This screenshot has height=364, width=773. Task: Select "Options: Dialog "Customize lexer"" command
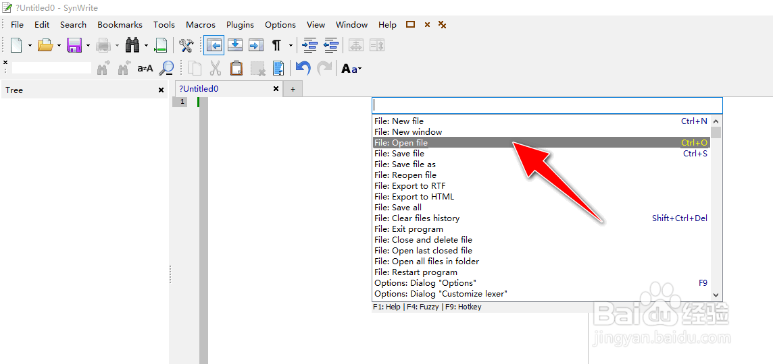tap(541, 294)
